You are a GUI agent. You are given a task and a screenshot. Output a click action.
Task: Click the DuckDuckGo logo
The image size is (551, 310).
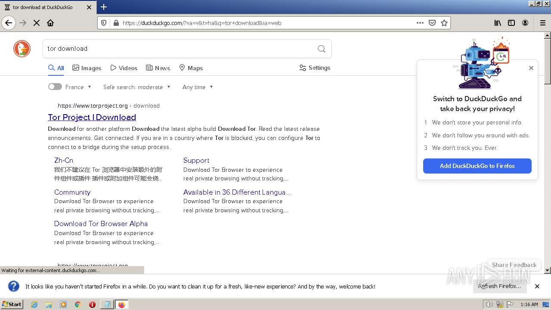[x=22, y=49]
